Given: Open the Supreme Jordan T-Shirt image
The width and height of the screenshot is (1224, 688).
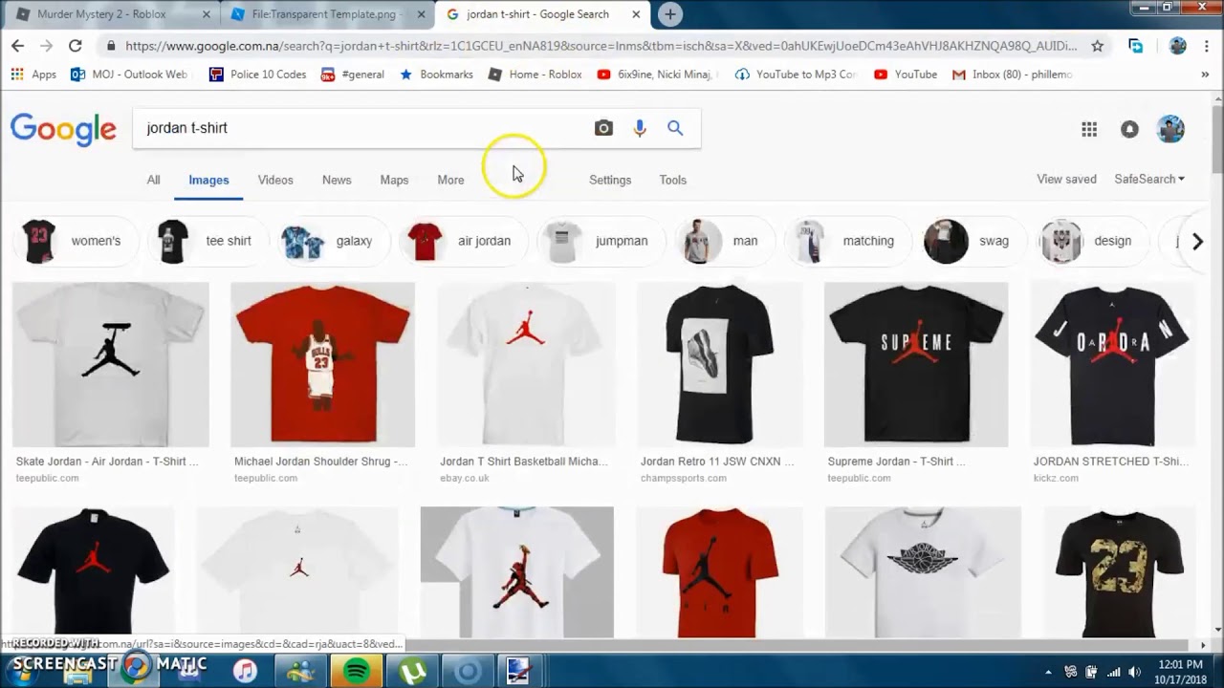Looking at the screenshot, I should coord(916,364).
